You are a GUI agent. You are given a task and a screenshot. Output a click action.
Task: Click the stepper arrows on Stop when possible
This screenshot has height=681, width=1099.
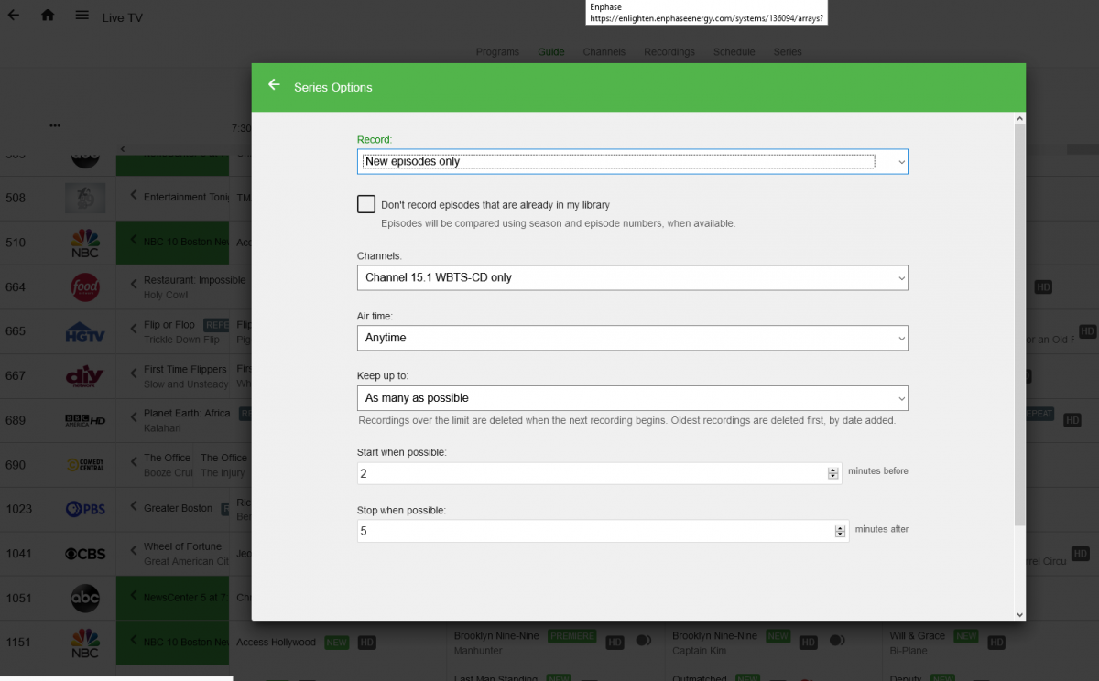point(840,531)
